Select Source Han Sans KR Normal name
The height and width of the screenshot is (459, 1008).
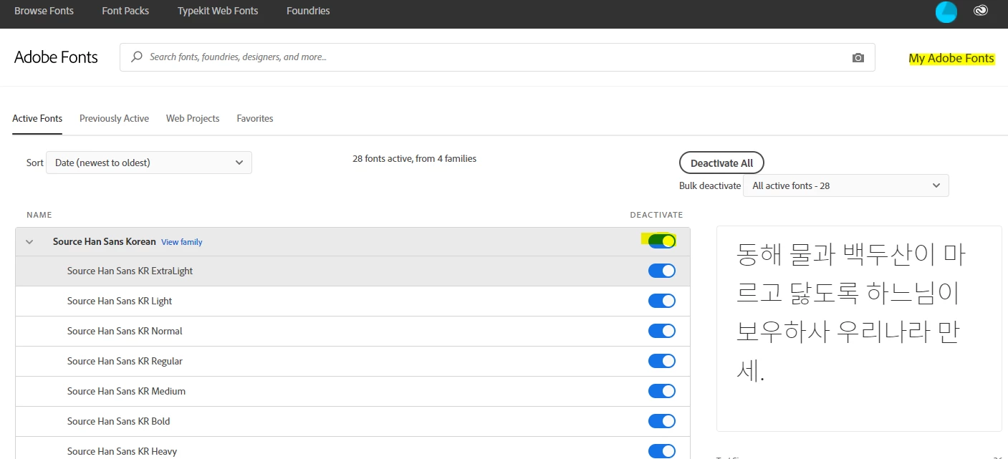tap(125, 331)
